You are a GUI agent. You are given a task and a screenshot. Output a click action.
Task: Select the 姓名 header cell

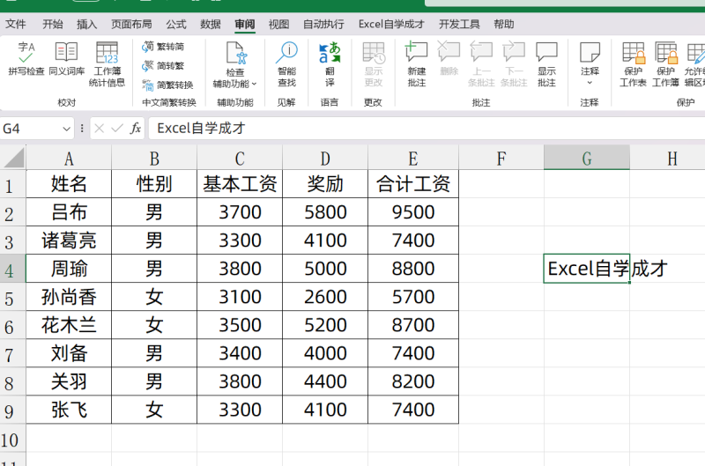click(69, 183)
